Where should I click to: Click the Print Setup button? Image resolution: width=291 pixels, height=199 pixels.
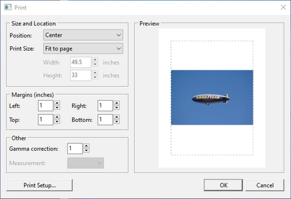tap(39, 185)
